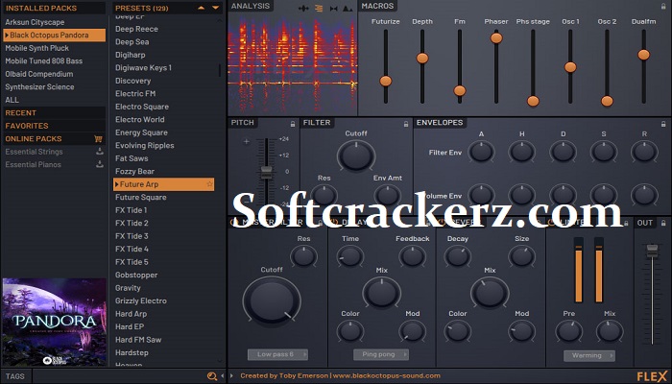Viewport: 672px width, 384px height.
Task: Toggle the Envelopes panel lock
Action: [x=663, y=124]
